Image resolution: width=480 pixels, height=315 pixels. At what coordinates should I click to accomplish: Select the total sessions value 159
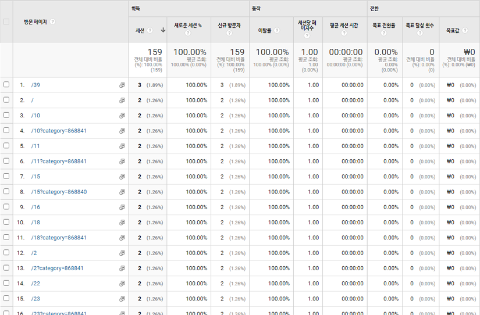pos(155,52)
